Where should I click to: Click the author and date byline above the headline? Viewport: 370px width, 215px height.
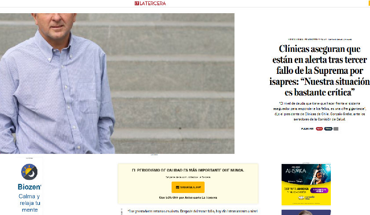pos(319,39)
